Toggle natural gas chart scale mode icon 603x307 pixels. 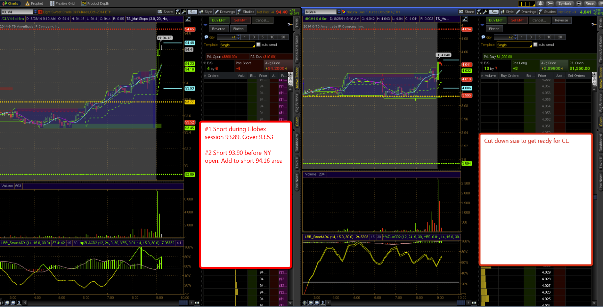465,19
